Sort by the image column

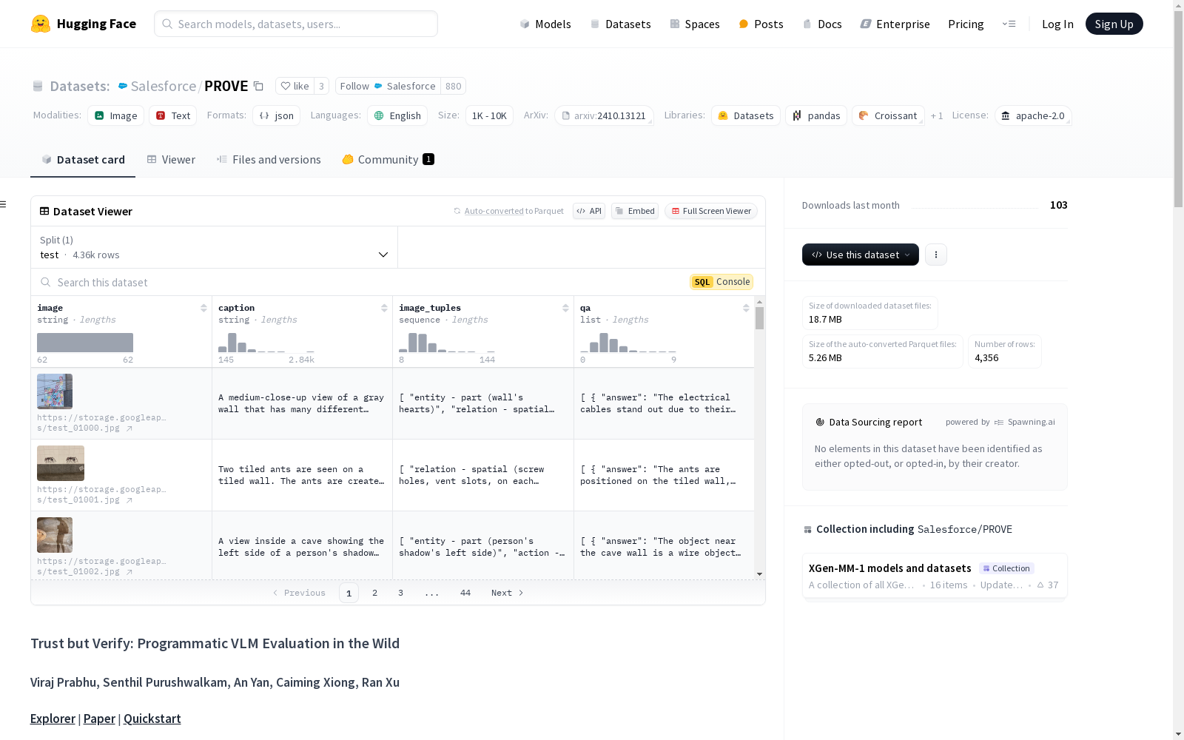point(203,308)
